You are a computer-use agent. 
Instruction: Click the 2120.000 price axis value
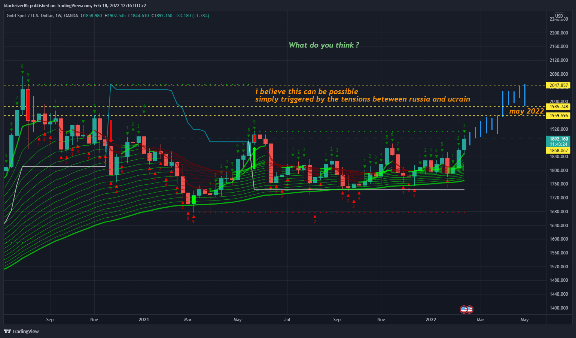pos(558,60)
